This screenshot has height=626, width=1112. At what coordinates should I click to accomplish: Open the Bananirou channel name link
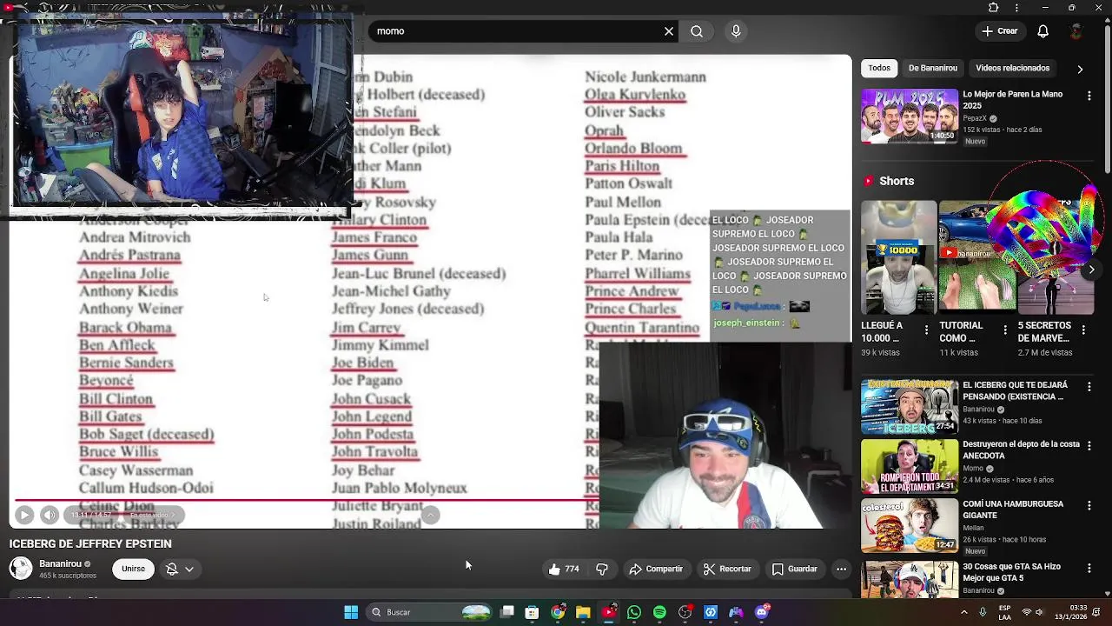click(60, 563)
